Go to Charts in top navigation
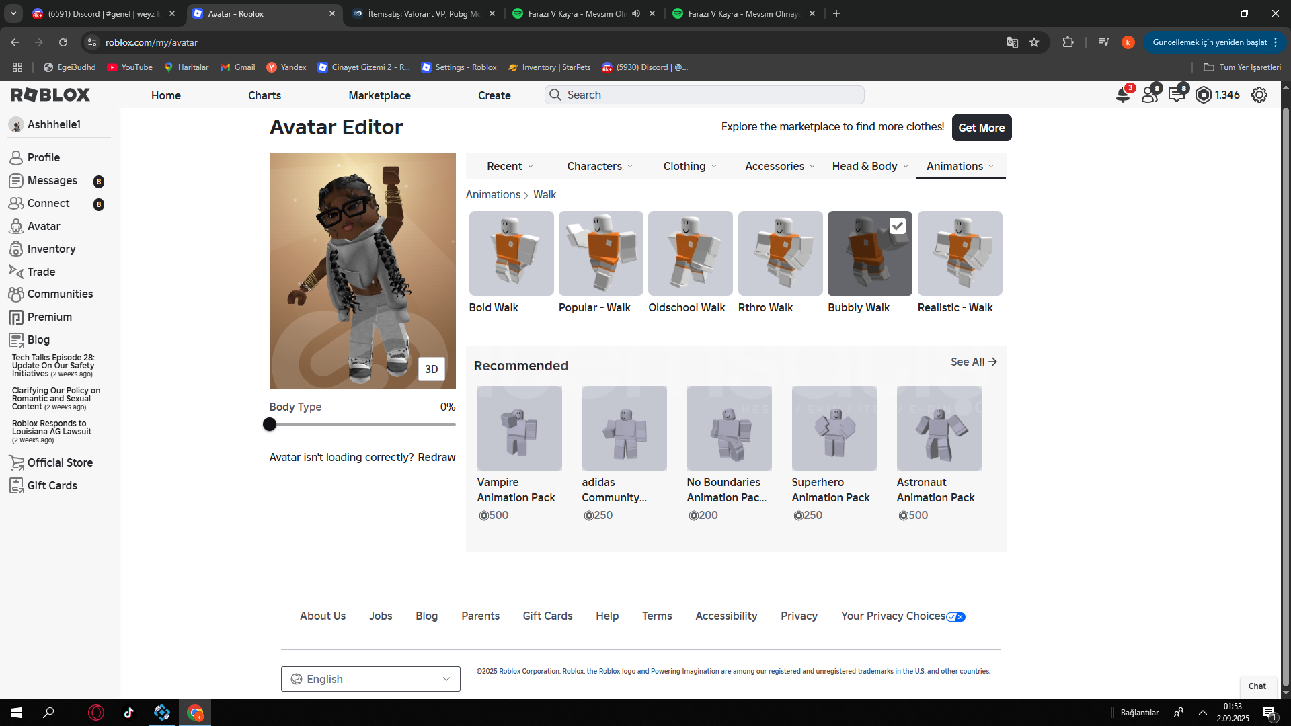The width and height of the screenshot is (1291, 726). coord(264,95)
